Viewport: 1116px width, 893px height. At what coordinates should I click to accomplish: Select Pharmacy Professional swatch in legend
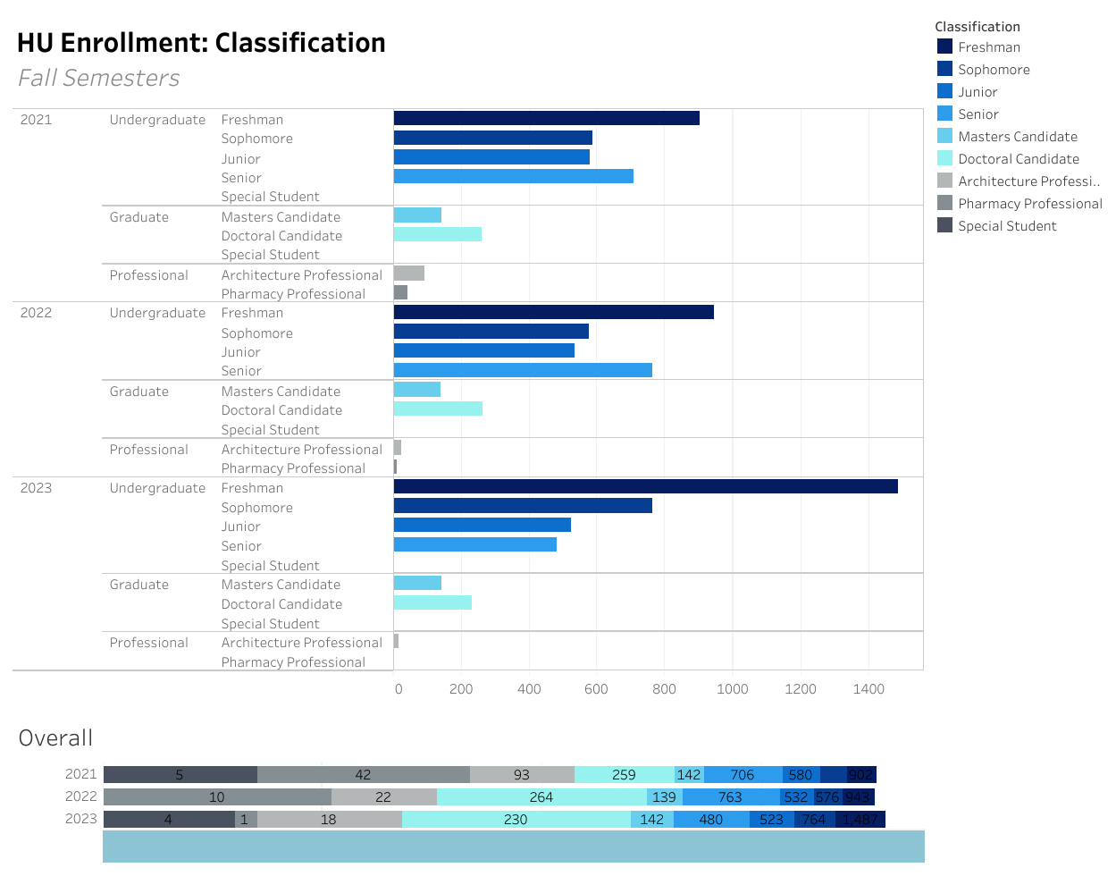coord(944,203)
